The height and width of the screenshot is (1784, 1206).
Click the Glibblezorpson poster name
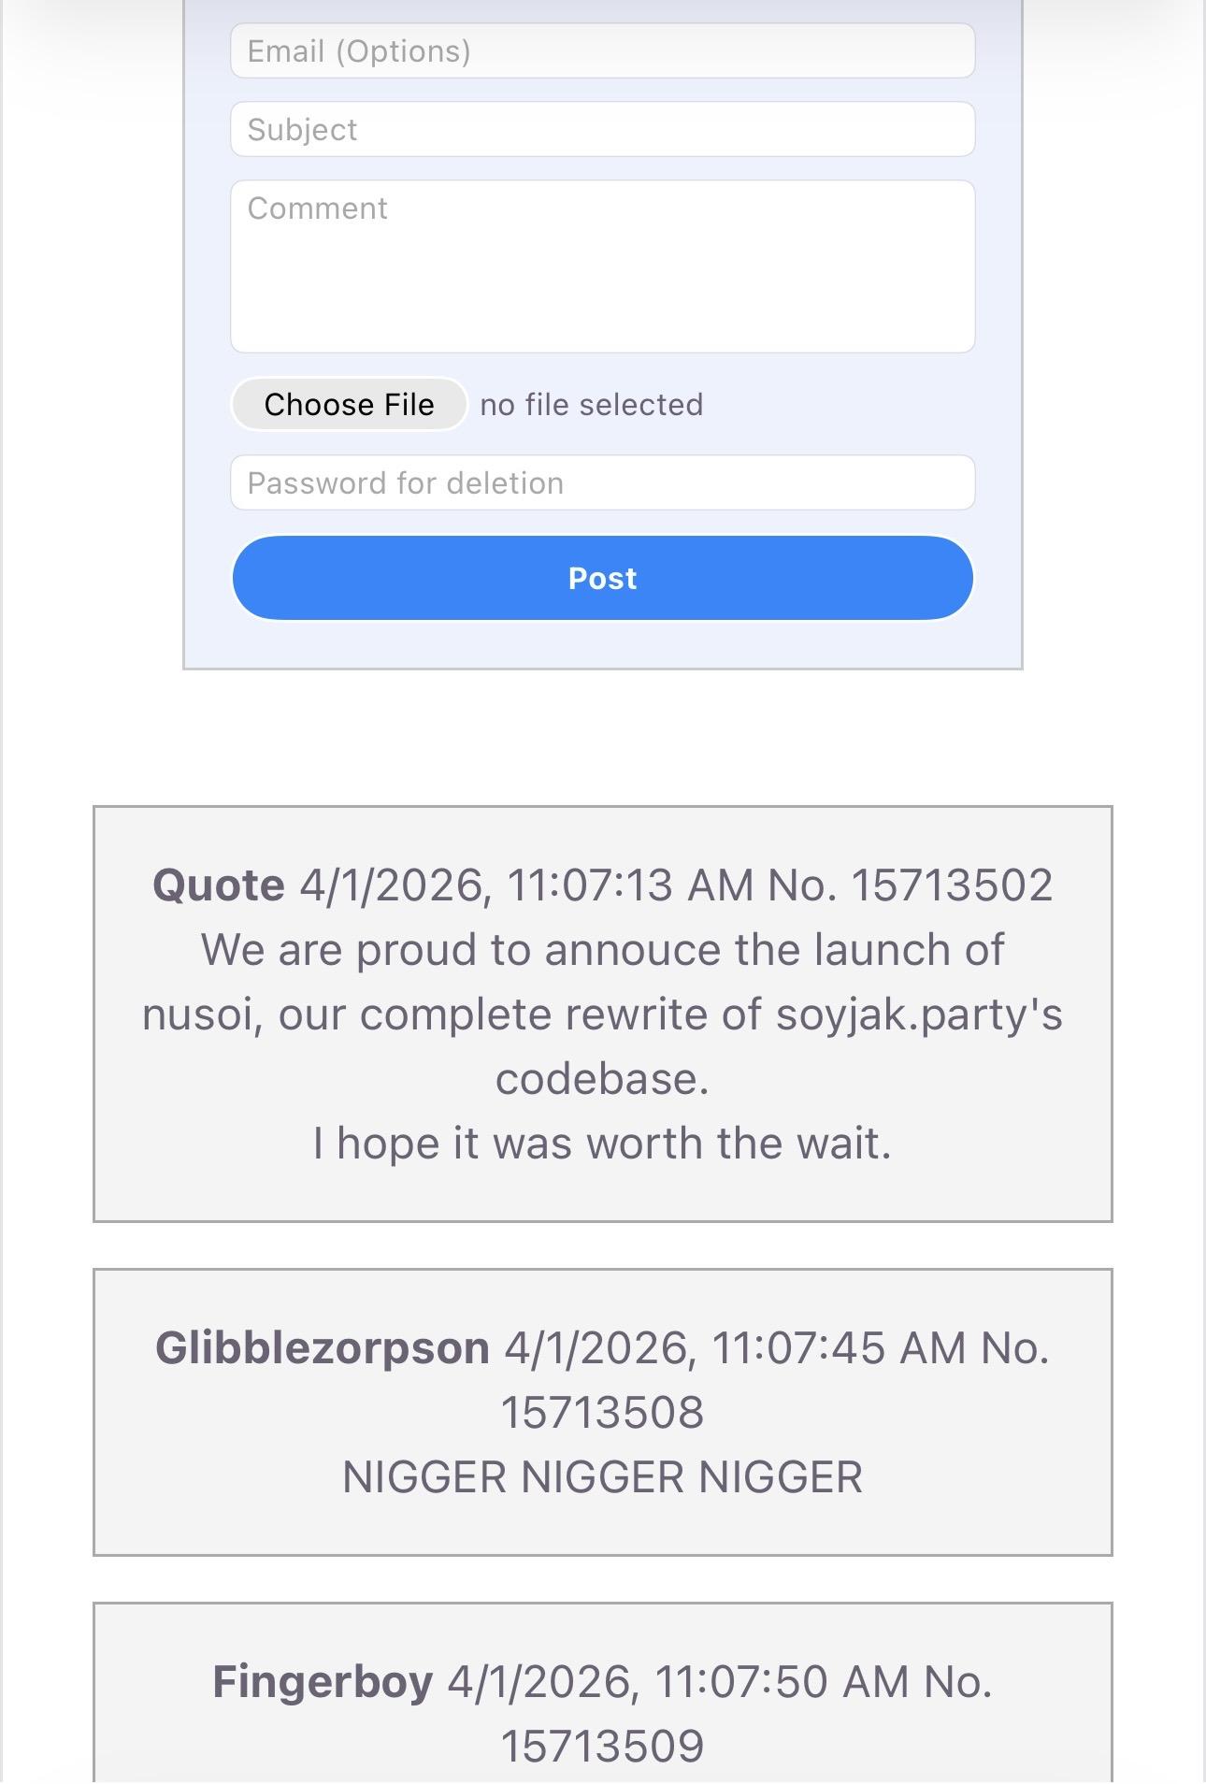(323, 1347)
